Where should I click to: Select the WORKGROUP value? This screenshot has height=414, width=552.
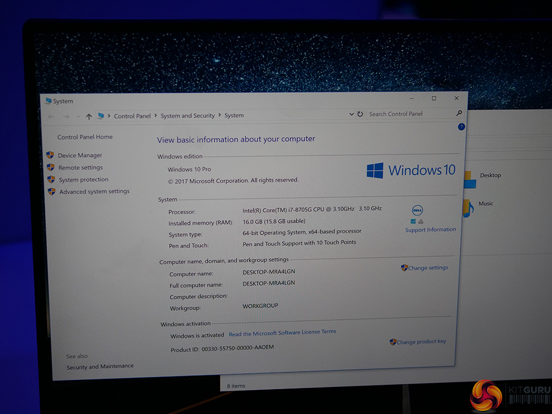tap(260, 306)
